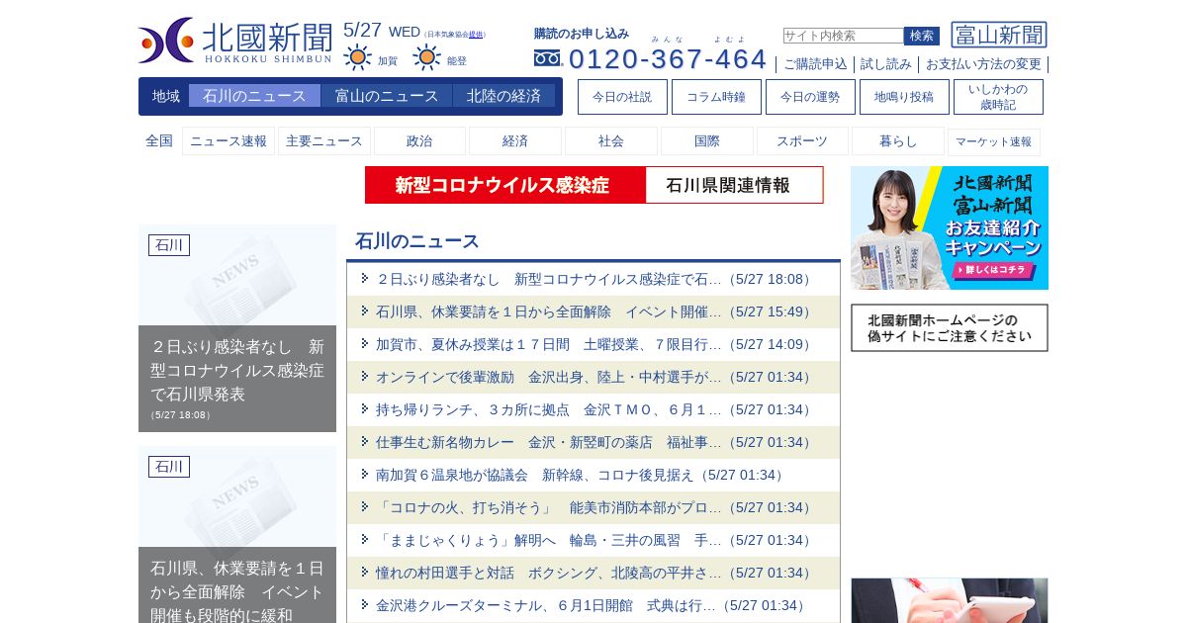Open list article ２日ぶり感染者なし 5/27 18:08

tap(593, 279)
